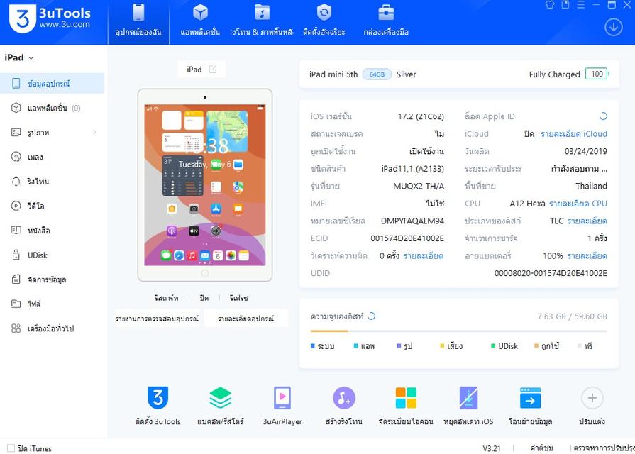Open สร้างริงโทน make ringtone tool
Screen dimensions: 635x454
pos(344,405)
